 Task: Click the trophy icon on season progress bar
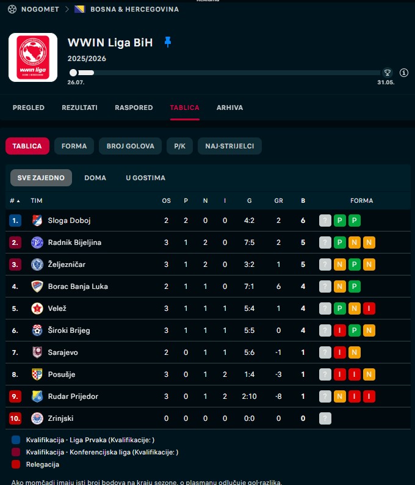coord(387,73)
